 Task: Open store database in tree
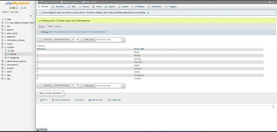point(9,72)
